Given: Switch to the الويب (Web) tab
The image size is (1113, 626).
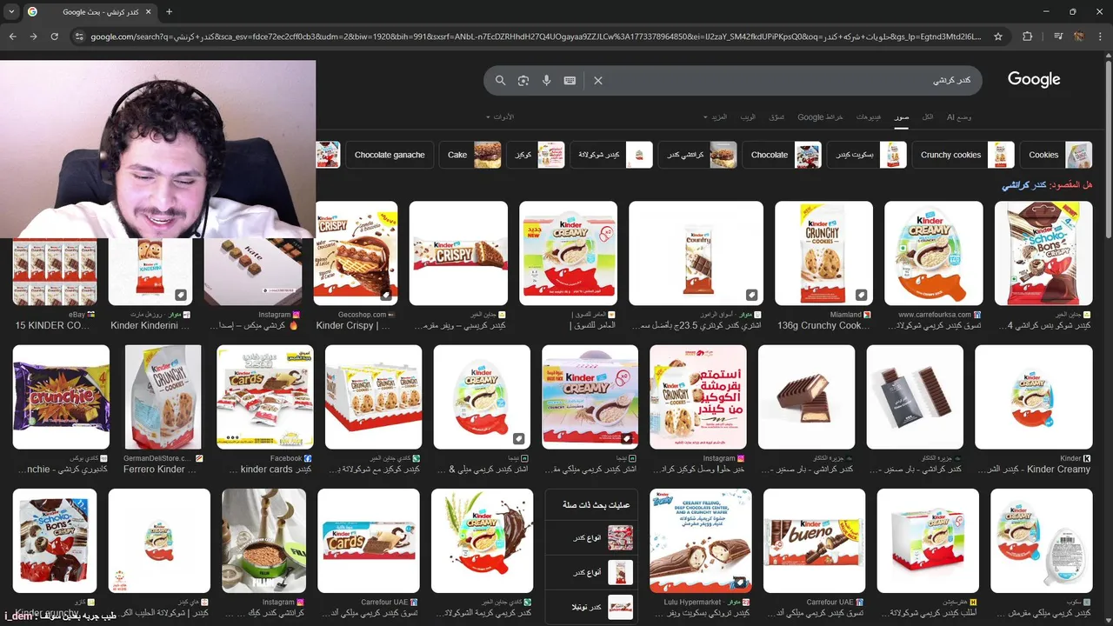Looking at the screenshot, I should [748, 117].
